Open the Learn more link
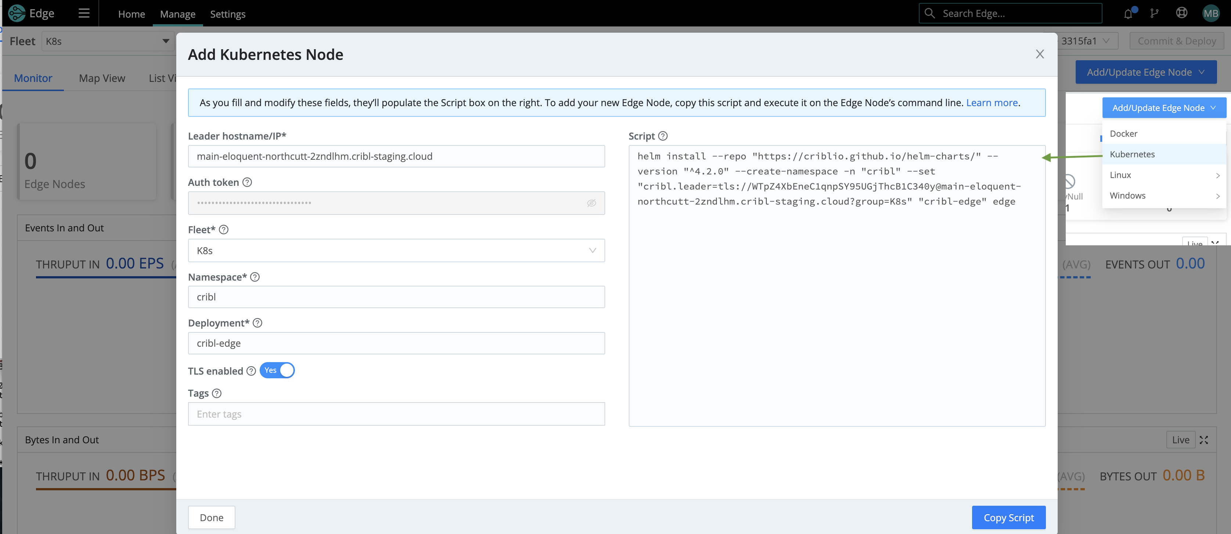 tap(991, 102)
